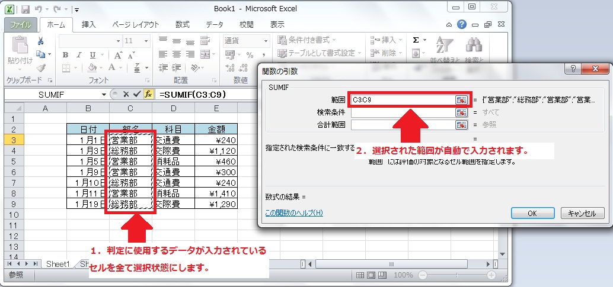Click the Cut scissors icon
This screenshot has height=287, width=613.
pos(40,41)
